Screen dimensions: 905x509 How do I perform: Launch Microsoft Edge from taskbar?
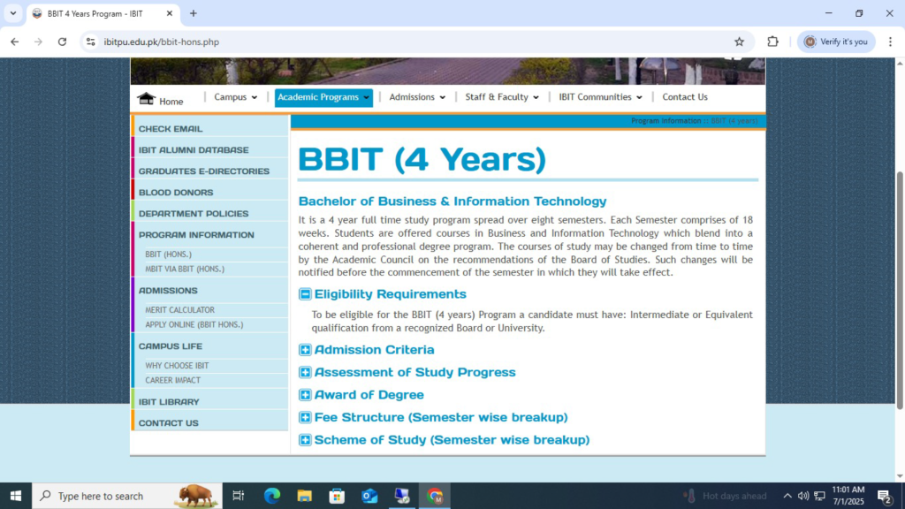point(272,496)
